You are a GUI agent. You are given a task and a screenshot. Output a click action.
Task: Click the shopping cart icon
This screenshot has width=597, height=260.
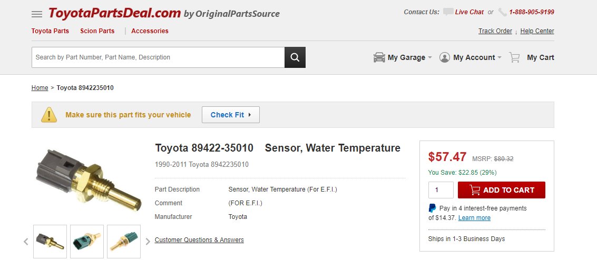pos(514,57)
